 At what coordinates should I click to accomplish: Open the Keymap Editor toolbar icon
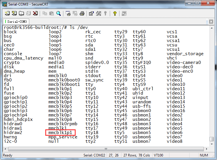[x=105, y=13]
